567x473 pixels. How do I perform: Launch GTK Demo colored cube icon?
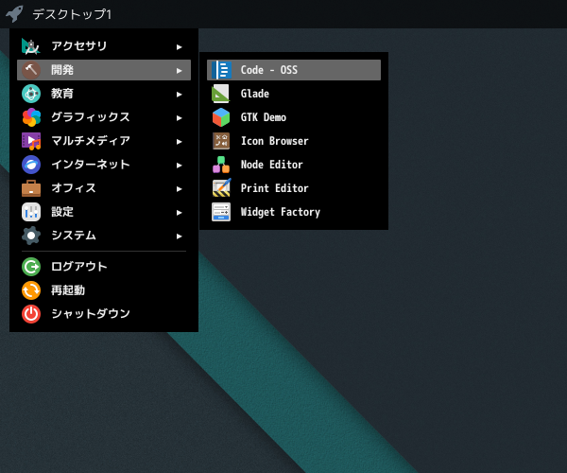[221, 117]
